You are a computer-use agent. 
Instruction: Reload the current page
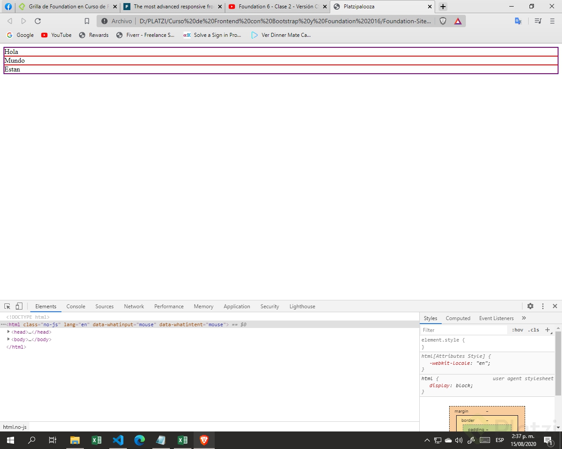(38, 21)
